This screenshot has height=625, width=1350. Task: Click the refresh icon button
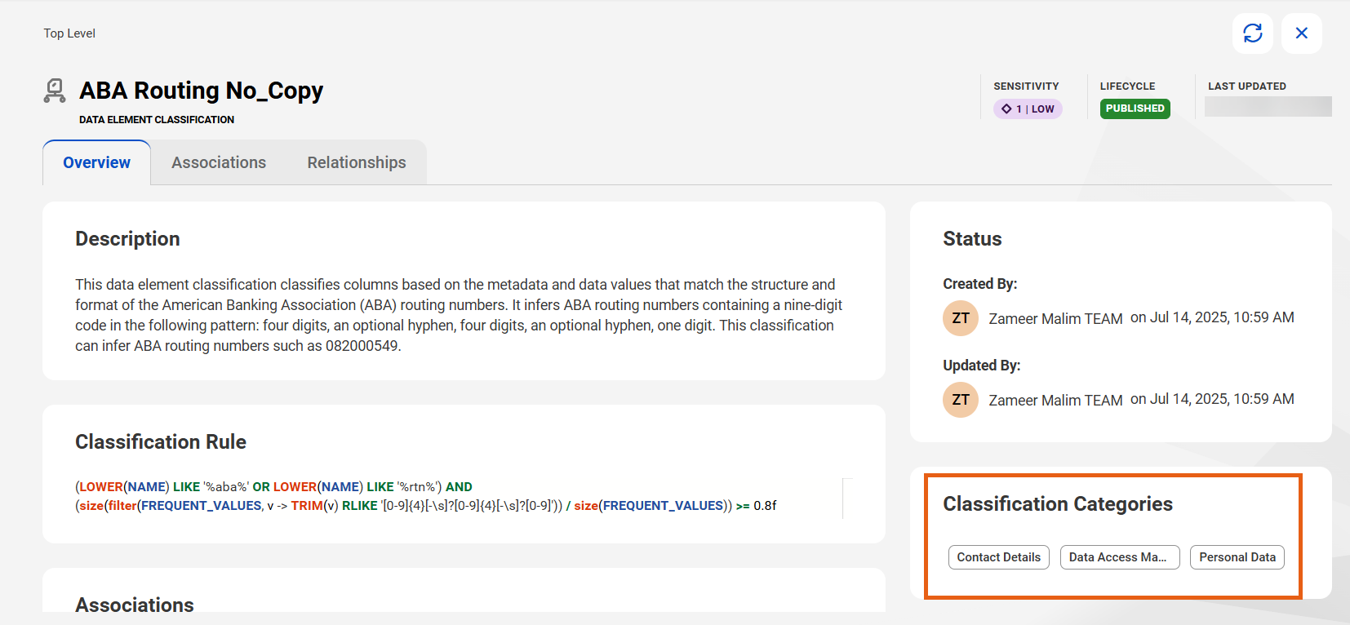click(x=1252, y=33)
